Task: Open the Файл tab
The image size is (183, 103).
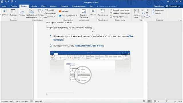Action: tap(4, 6)
